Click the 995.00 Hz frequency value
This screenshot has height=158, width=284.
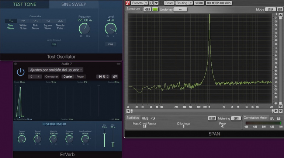pyautogui.click(x=84, y=20)
